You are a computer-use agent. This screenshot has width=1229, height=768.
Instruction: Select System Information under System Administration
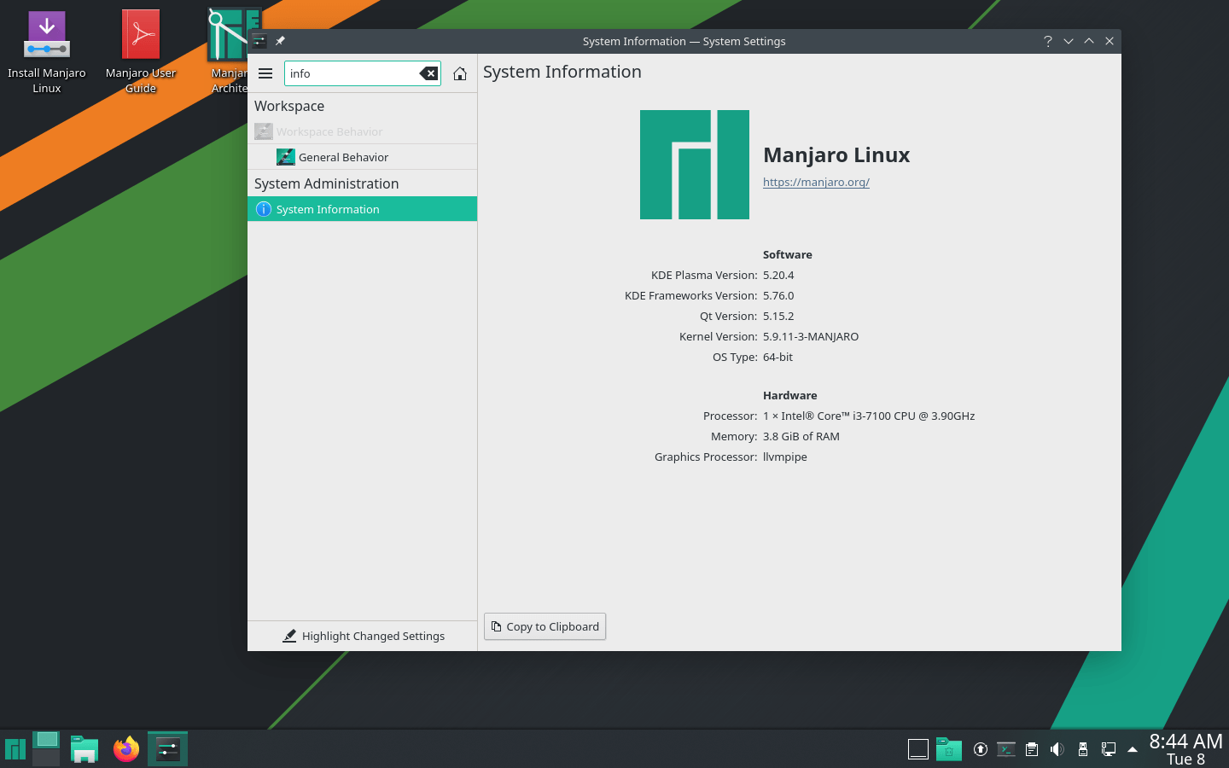tap(327, 209)
